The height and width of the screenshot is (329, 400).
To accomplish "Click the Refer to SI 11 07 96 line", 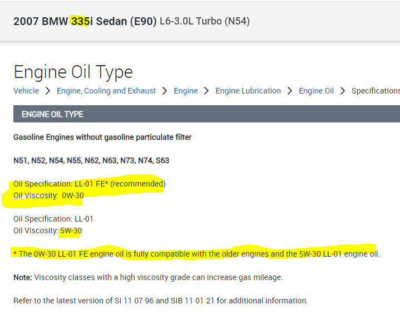I will 161,301.
